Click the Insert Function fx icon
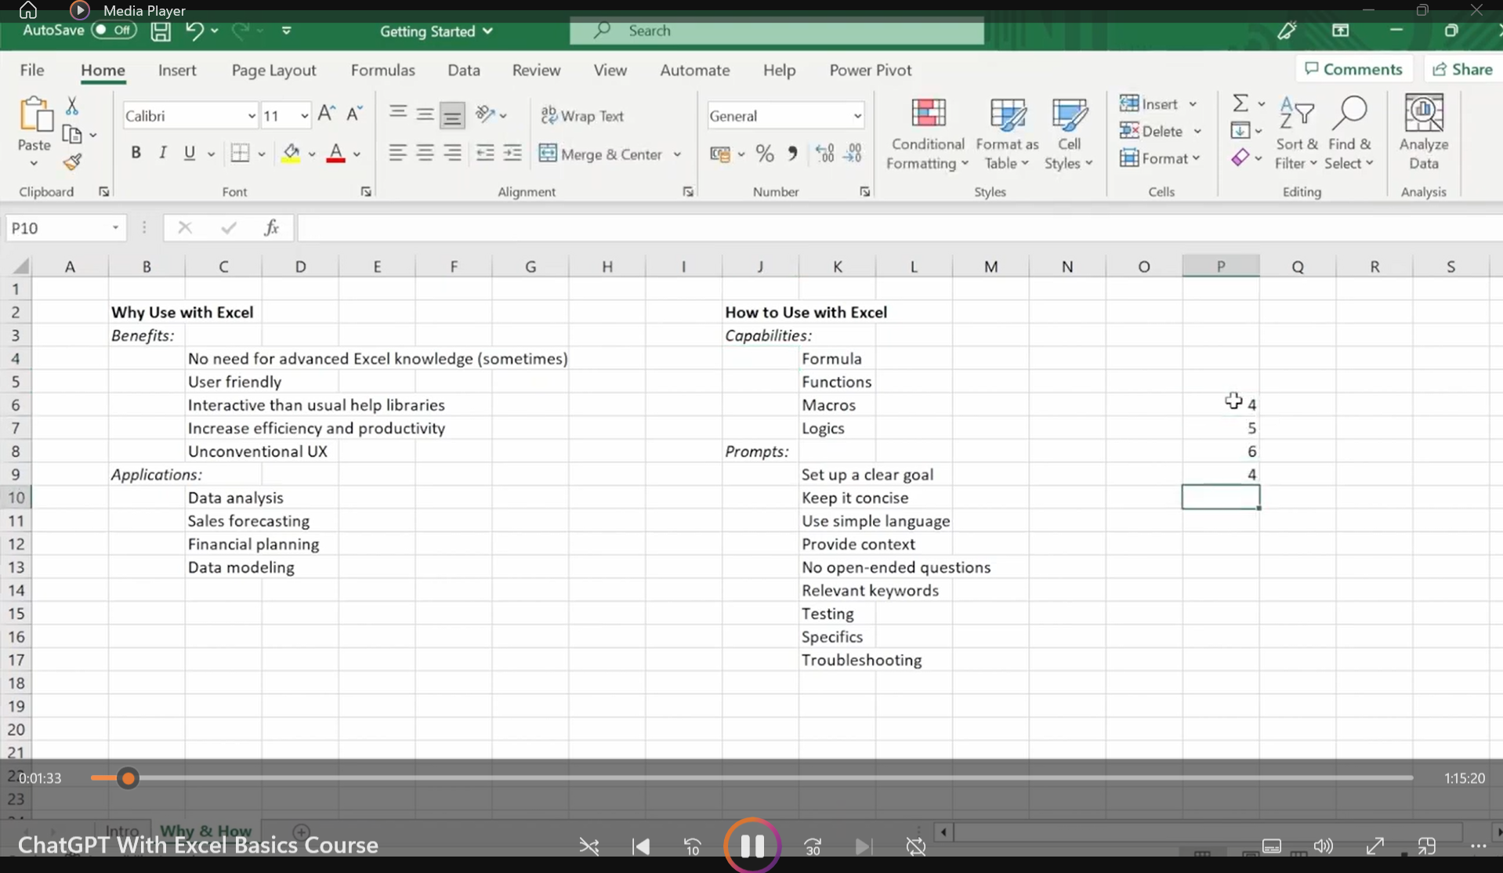Screen dimensions: 1503x873 [271, 228]
